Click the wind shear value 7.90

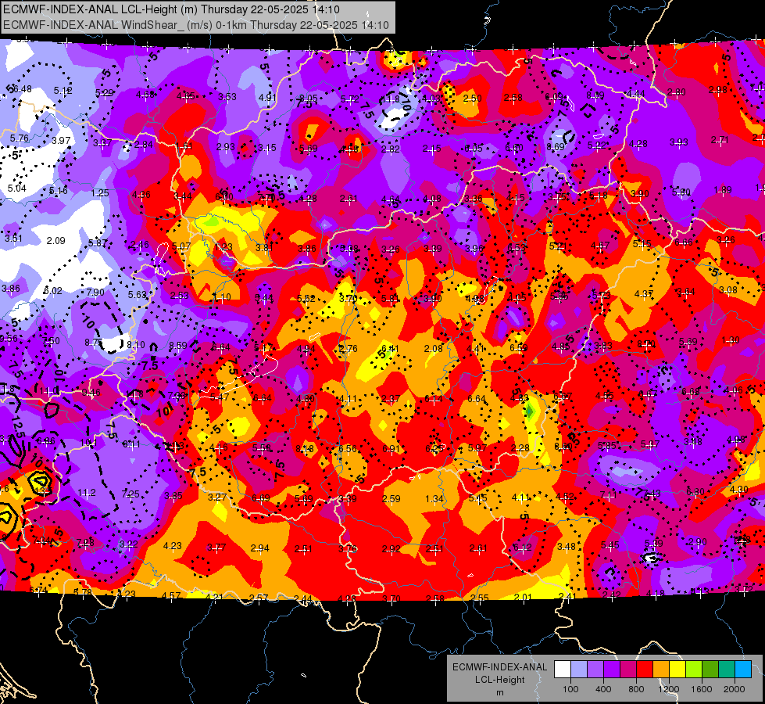95,292
